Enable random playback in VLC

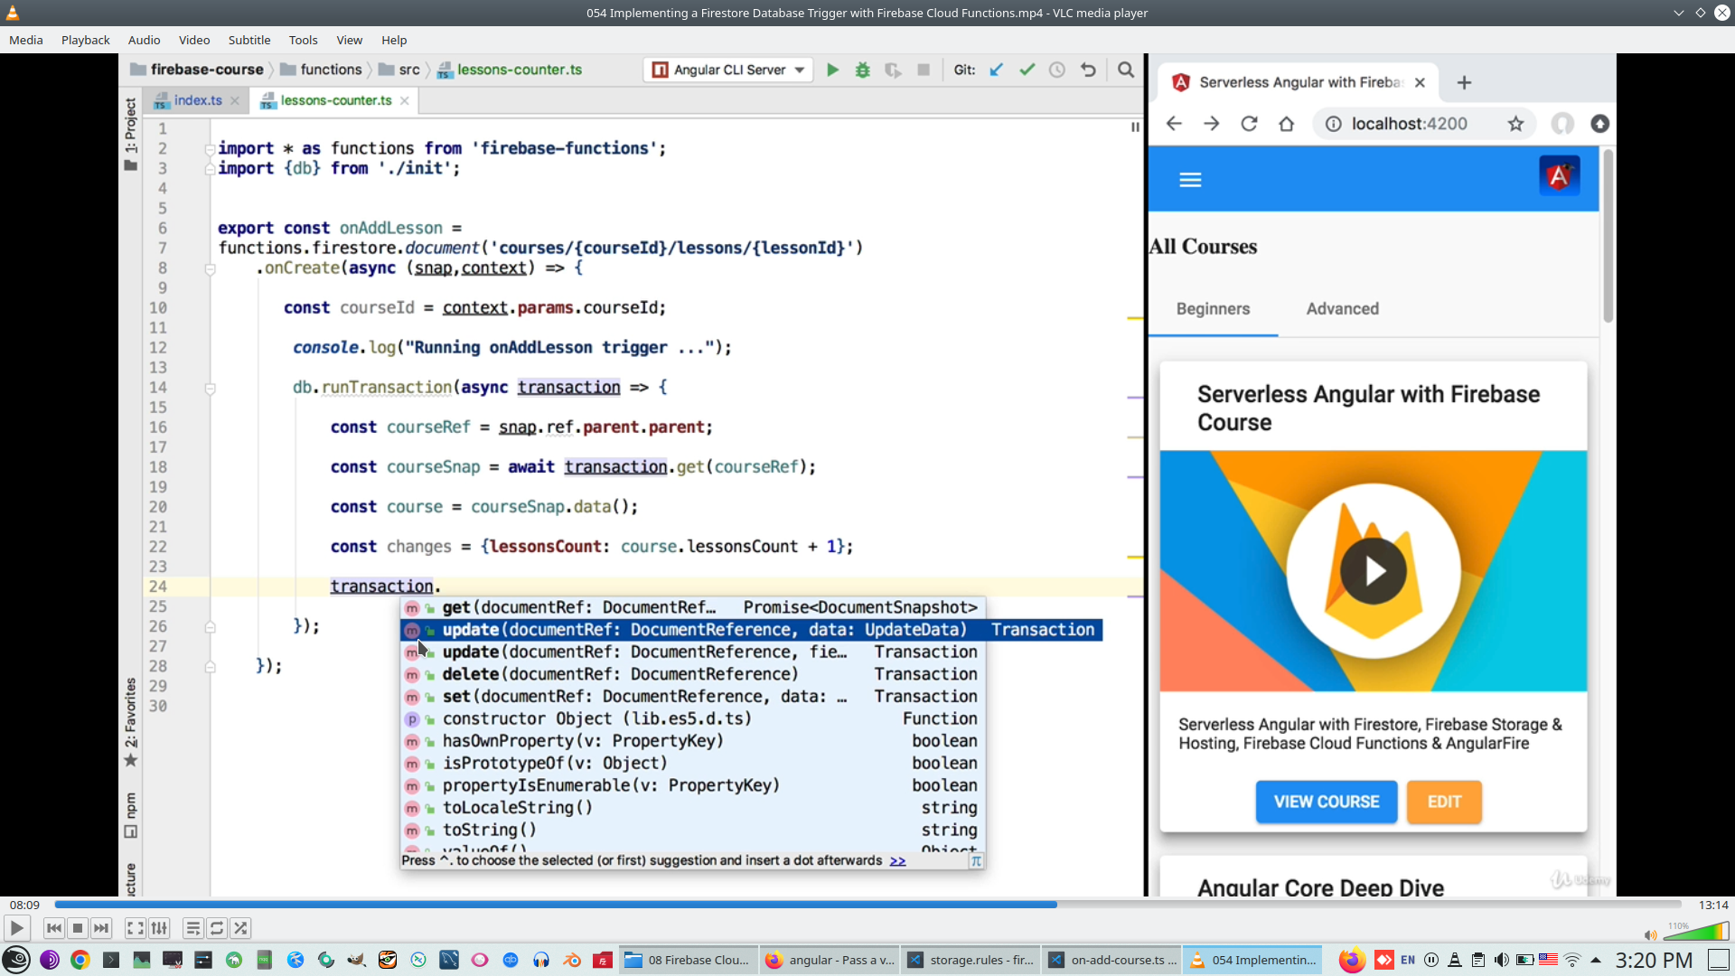(x=240, y=928)
